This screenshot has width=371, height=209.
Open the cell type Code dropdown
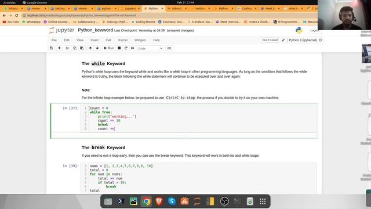point(150,48)
